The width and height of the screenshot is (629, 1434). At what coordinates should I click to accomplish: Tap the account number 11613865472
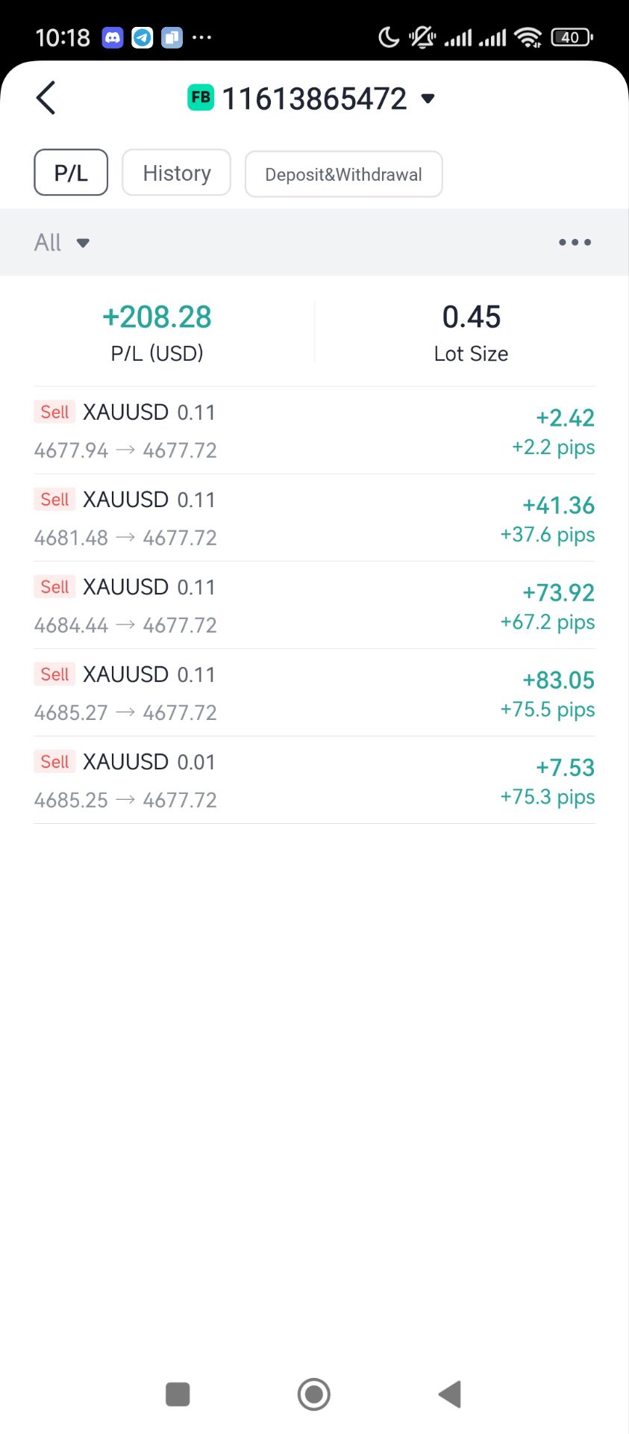(314, 99)
